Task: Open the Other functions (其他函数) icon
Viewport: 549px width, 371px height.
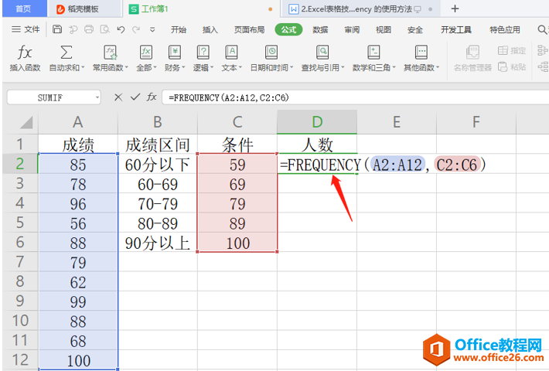Action: pyautogui.click(x=421, y=53)
